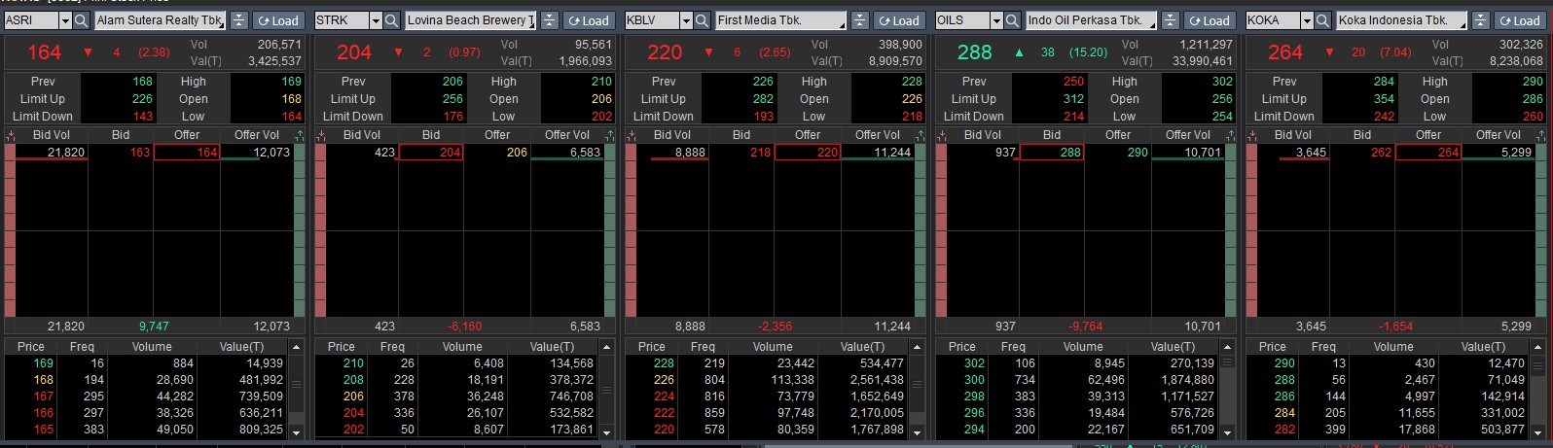Search stocks using the icon beside OILS

pyautogui.click(x=1012, y=20)
